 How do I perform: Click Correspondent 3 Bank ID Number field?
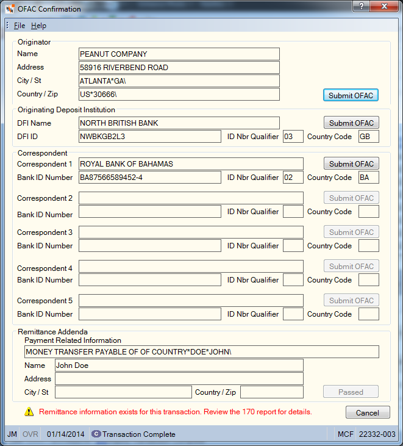click(x=150, y=245)
